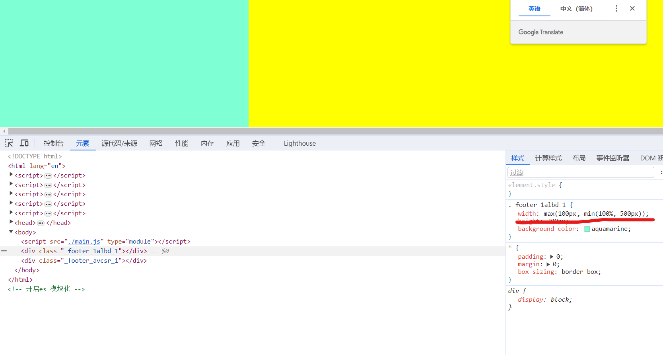
Task: Click the ._footer_1albd_1 selector
Action: point(537,205)
